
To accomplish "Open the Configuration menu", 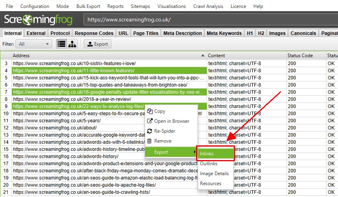I will coord(35,6).
